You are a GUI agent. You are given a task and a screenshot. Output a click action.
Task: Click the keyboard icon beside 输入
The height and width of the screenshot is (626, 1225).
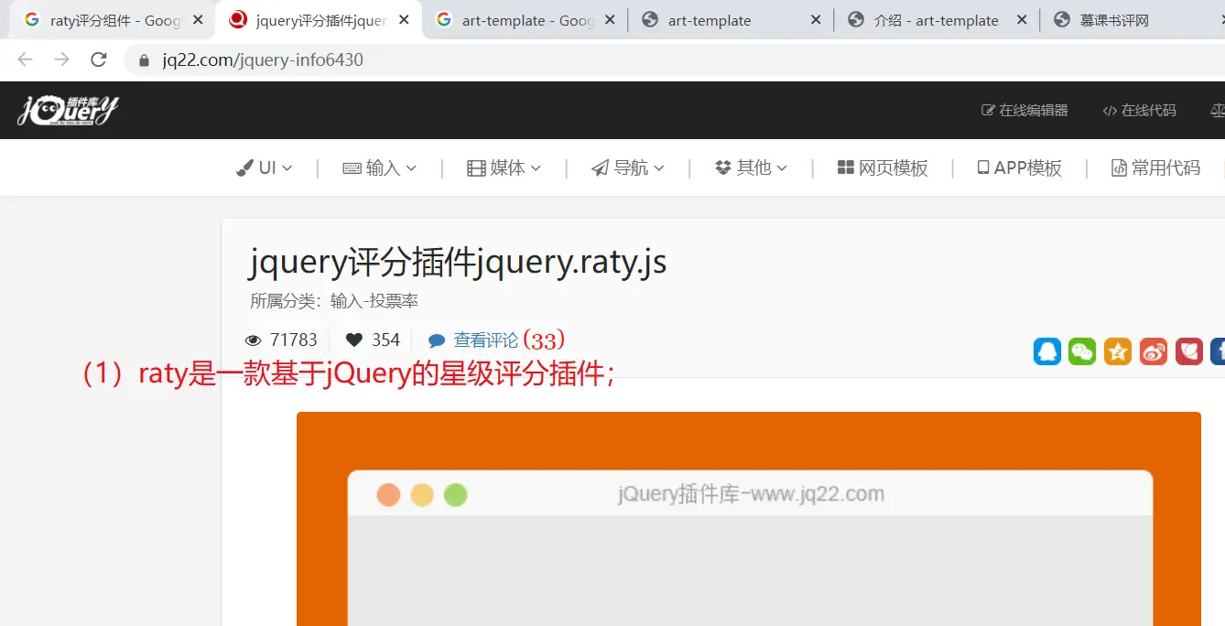click(352, 168)
